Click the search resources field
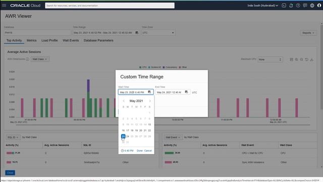This screenshot has width=323, height=182. coord(110,6)
